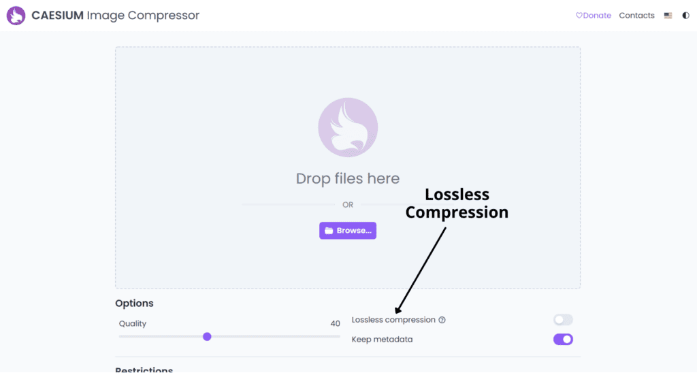697x392 pixels.
Task: Open the Contacts page
Action: (636, 16)
